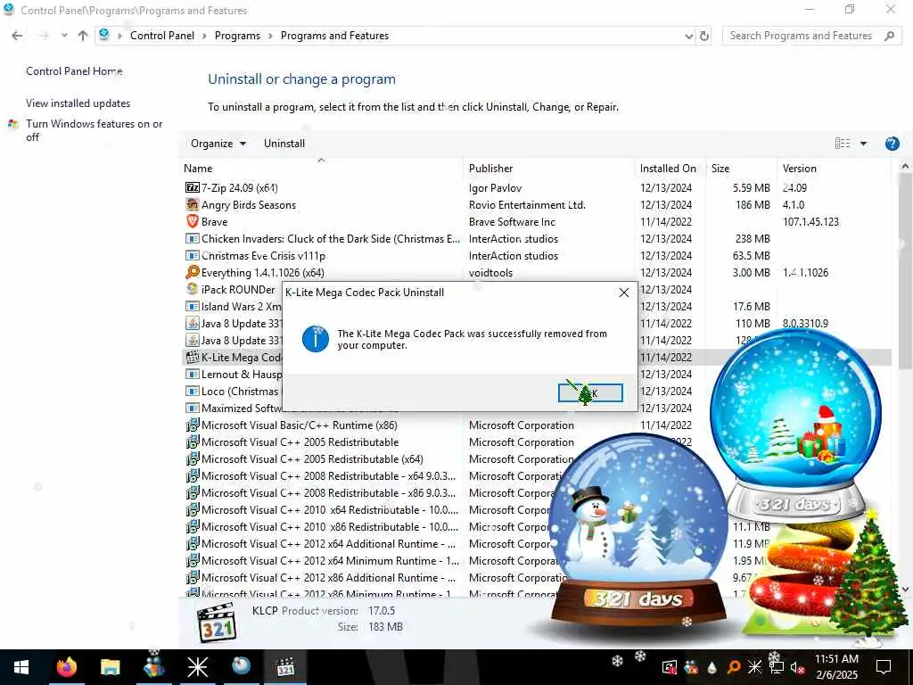Open the notification center icon
The width and height of the screenshot is (913, 685).
(x=884, y=667)
